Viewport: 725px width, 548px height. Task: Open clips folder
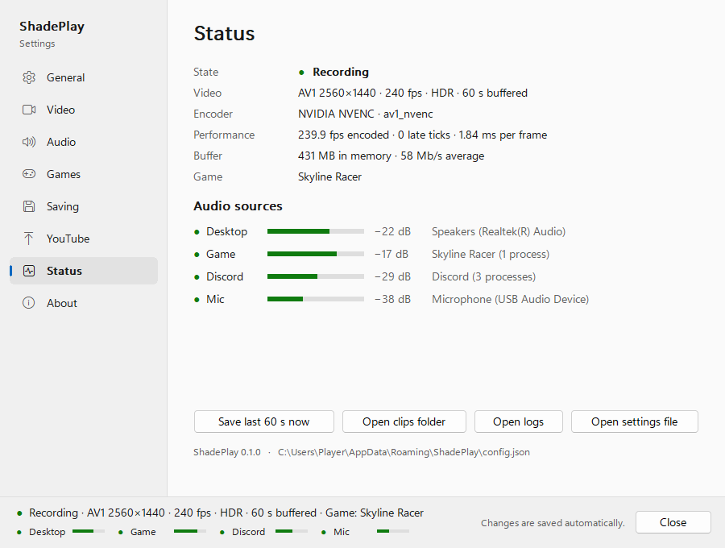404,421
